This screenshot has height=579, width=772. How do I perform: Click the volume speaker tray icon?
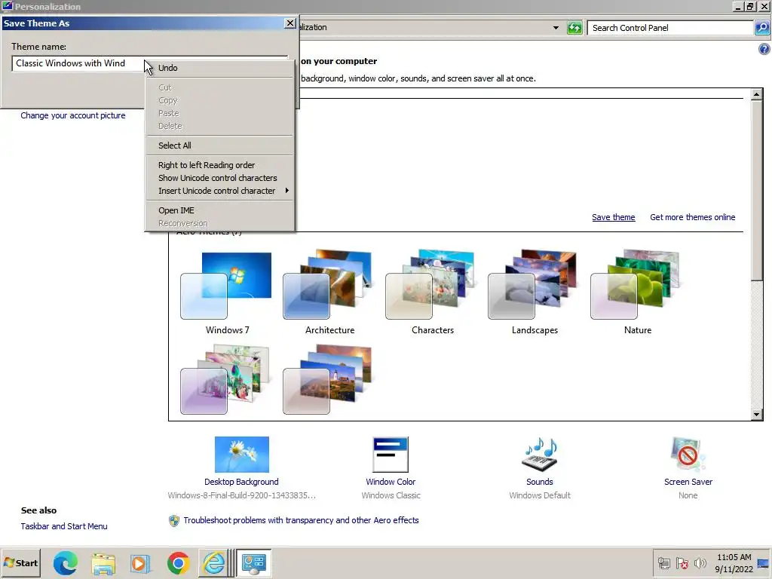pos(700,563)
